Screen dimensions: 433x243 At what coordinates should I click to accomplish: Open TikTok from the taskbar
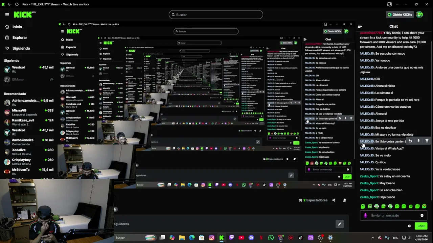[301, 238]
